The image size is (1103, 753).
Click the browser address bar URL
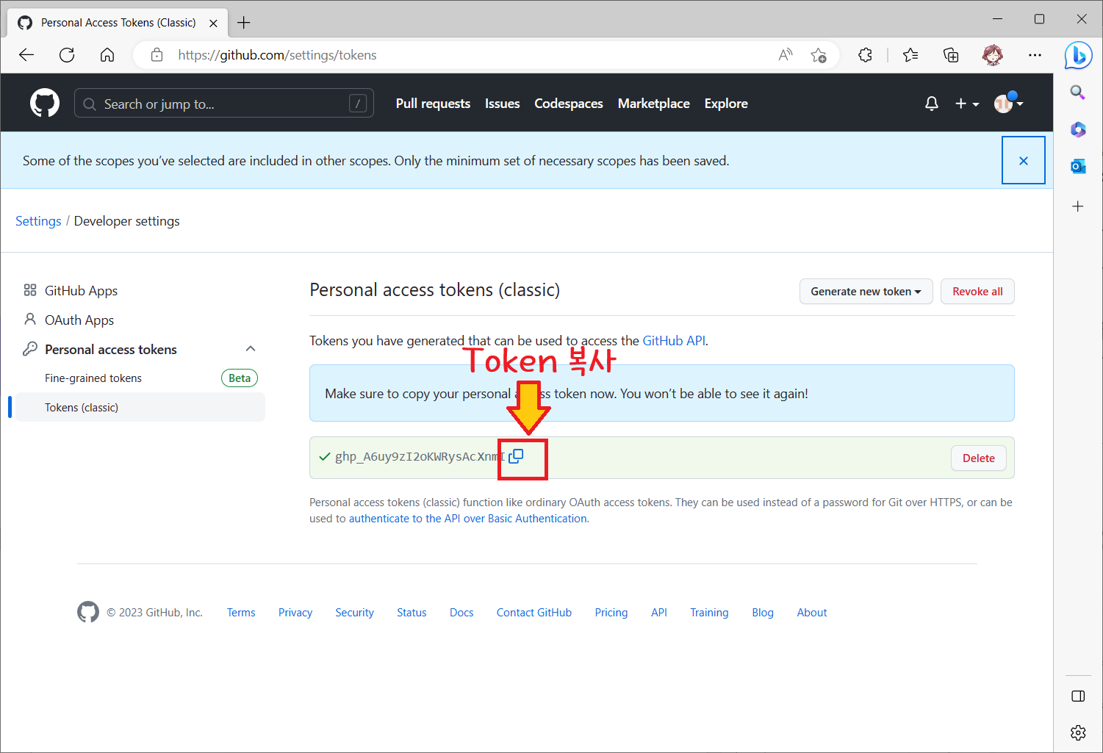click(x=277, y=55)
